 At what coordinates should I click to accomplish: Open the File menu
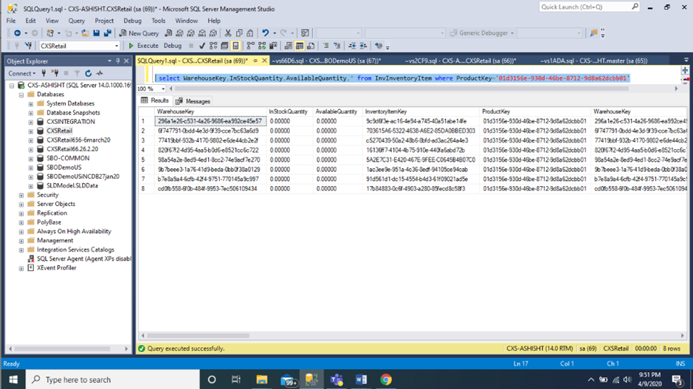(x=11, y=21)
